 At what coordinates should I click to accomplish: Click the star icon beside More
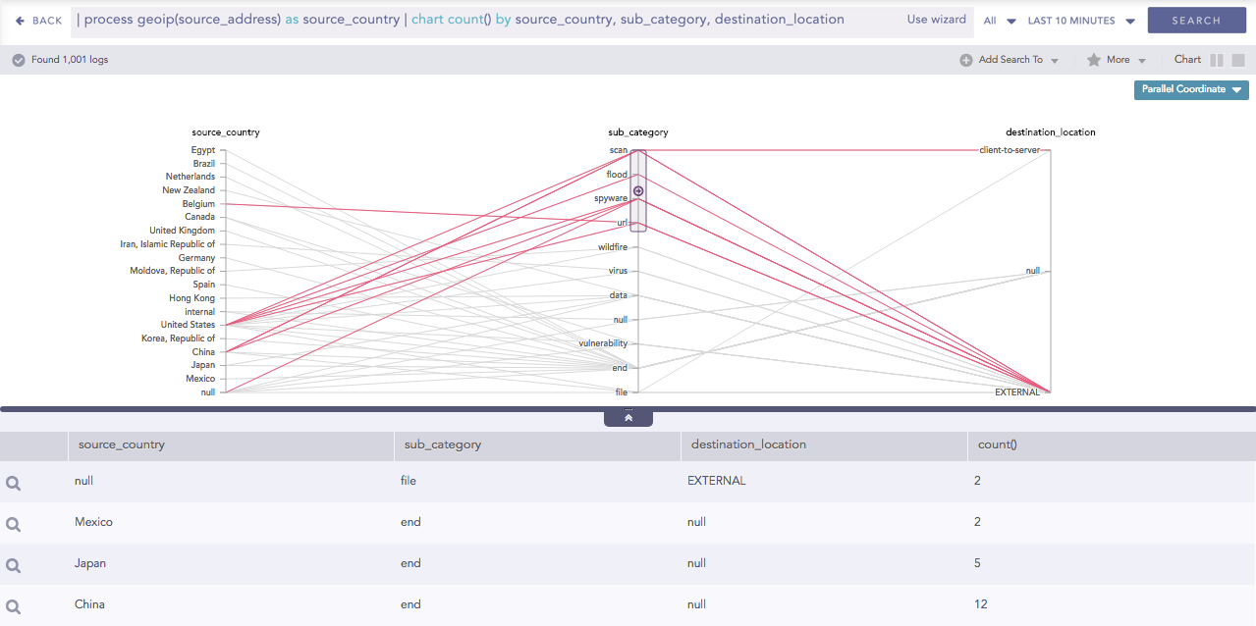(1094, 60)
